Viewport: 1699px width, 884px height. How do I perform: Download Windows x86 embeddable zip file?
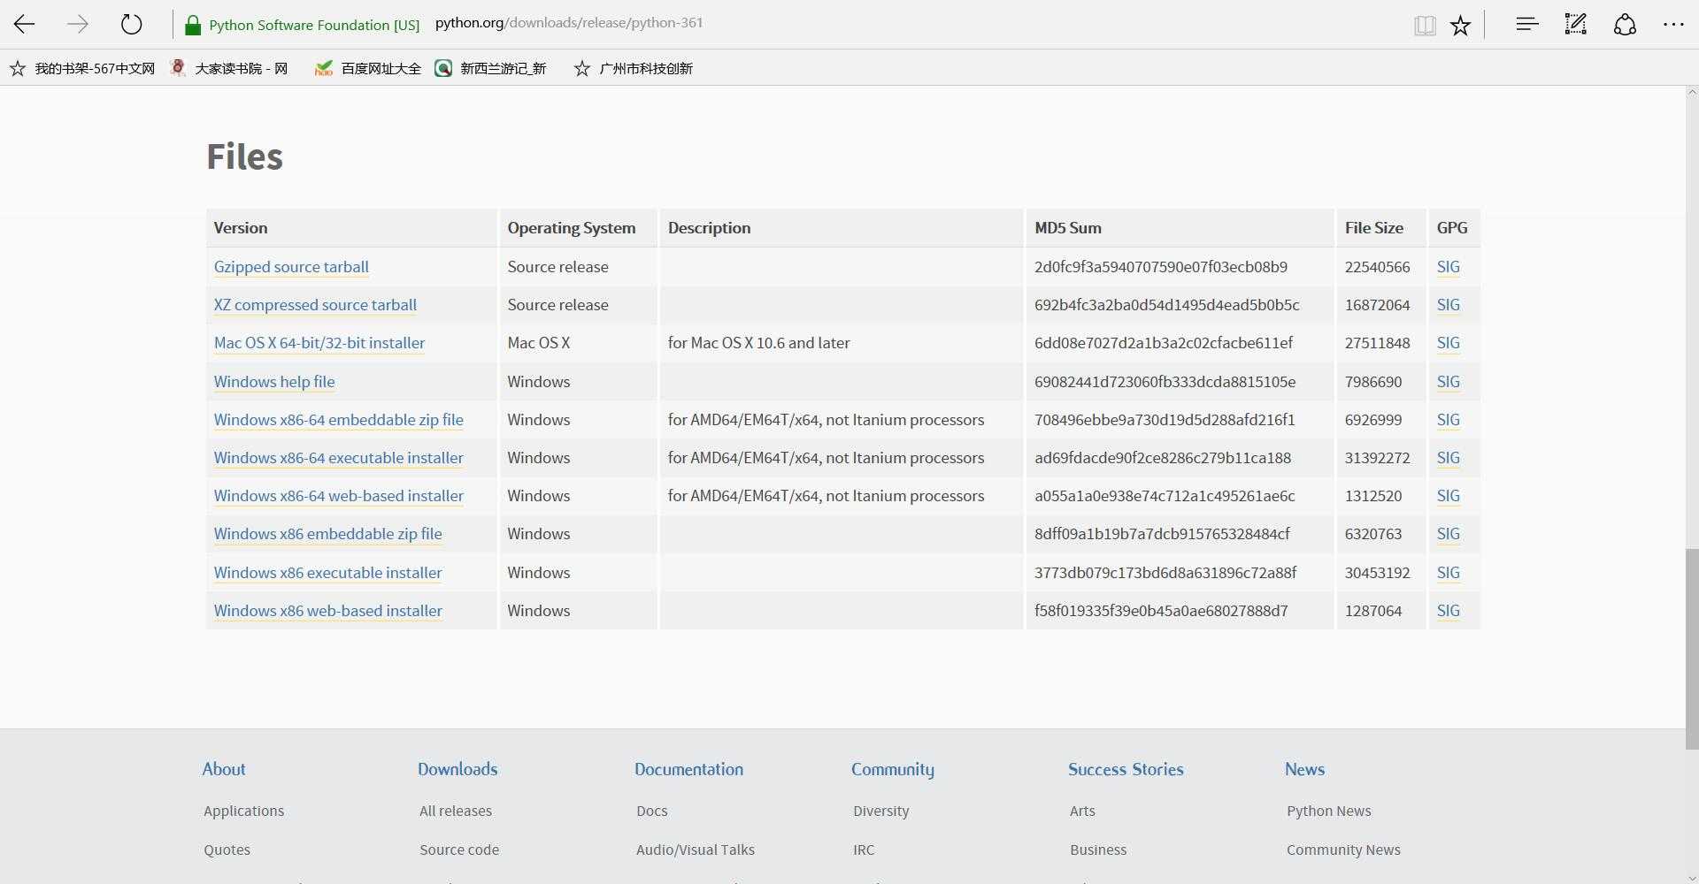[328, 534]
